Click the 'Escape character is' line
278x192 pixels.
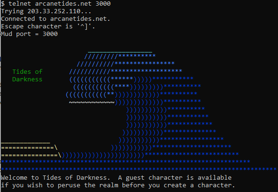coord(48,26)
